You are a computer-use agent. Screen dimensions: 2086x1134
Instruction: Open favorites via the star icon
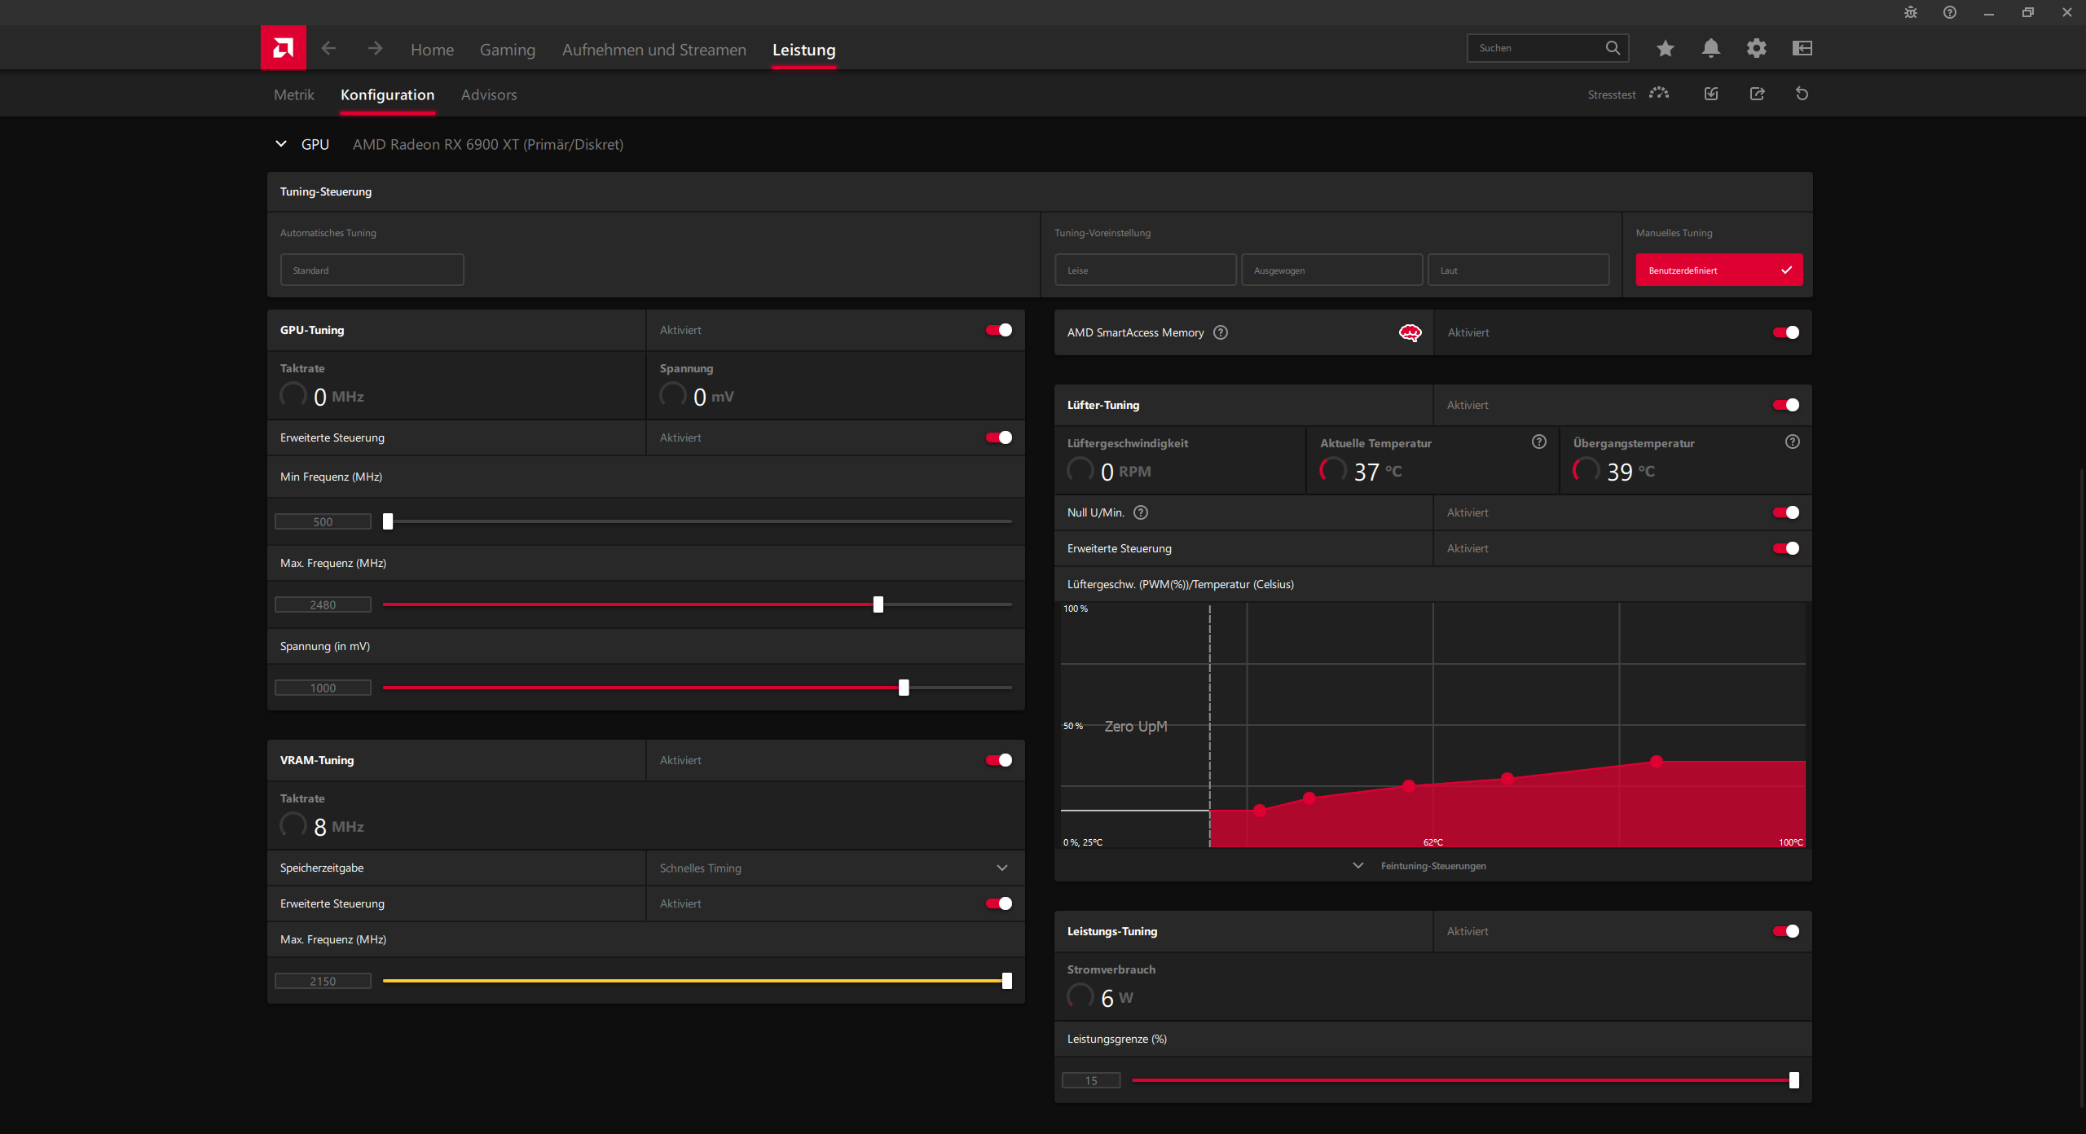coord(1665,48)
